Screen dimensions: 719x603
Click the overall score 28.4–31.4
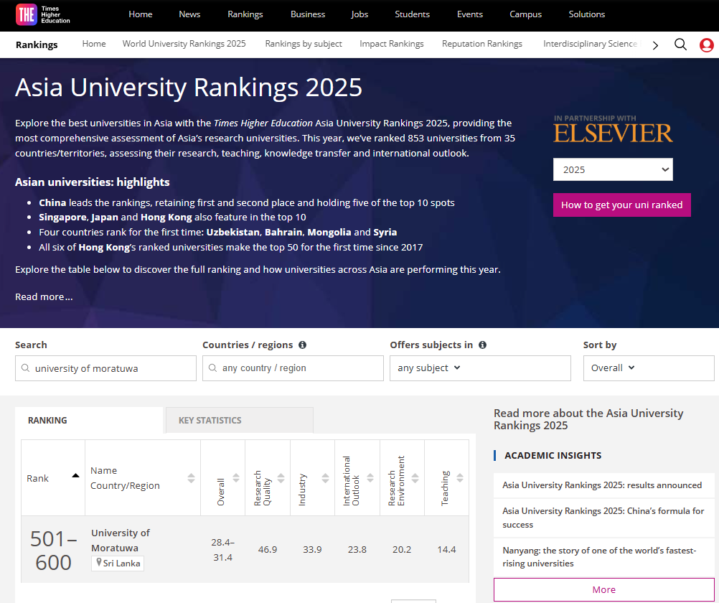(223, 549)
